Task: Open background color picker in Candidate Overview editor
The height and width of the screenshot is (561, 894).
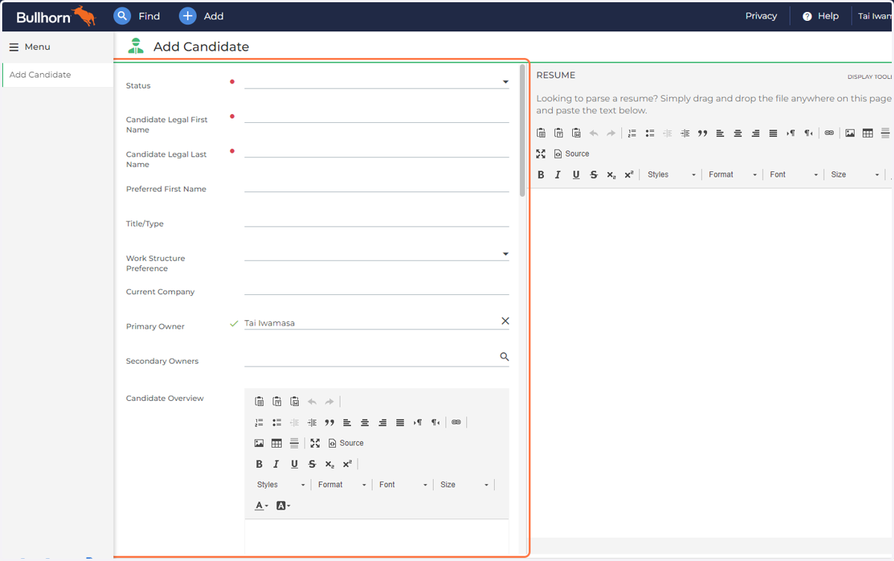Action: pos(283,506)
